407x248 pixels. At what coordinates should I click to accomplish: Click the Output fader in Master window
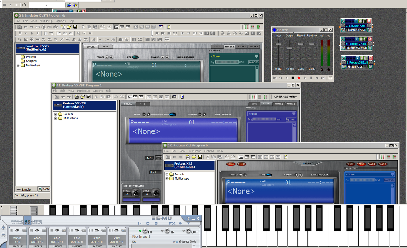tap(289, 48)
